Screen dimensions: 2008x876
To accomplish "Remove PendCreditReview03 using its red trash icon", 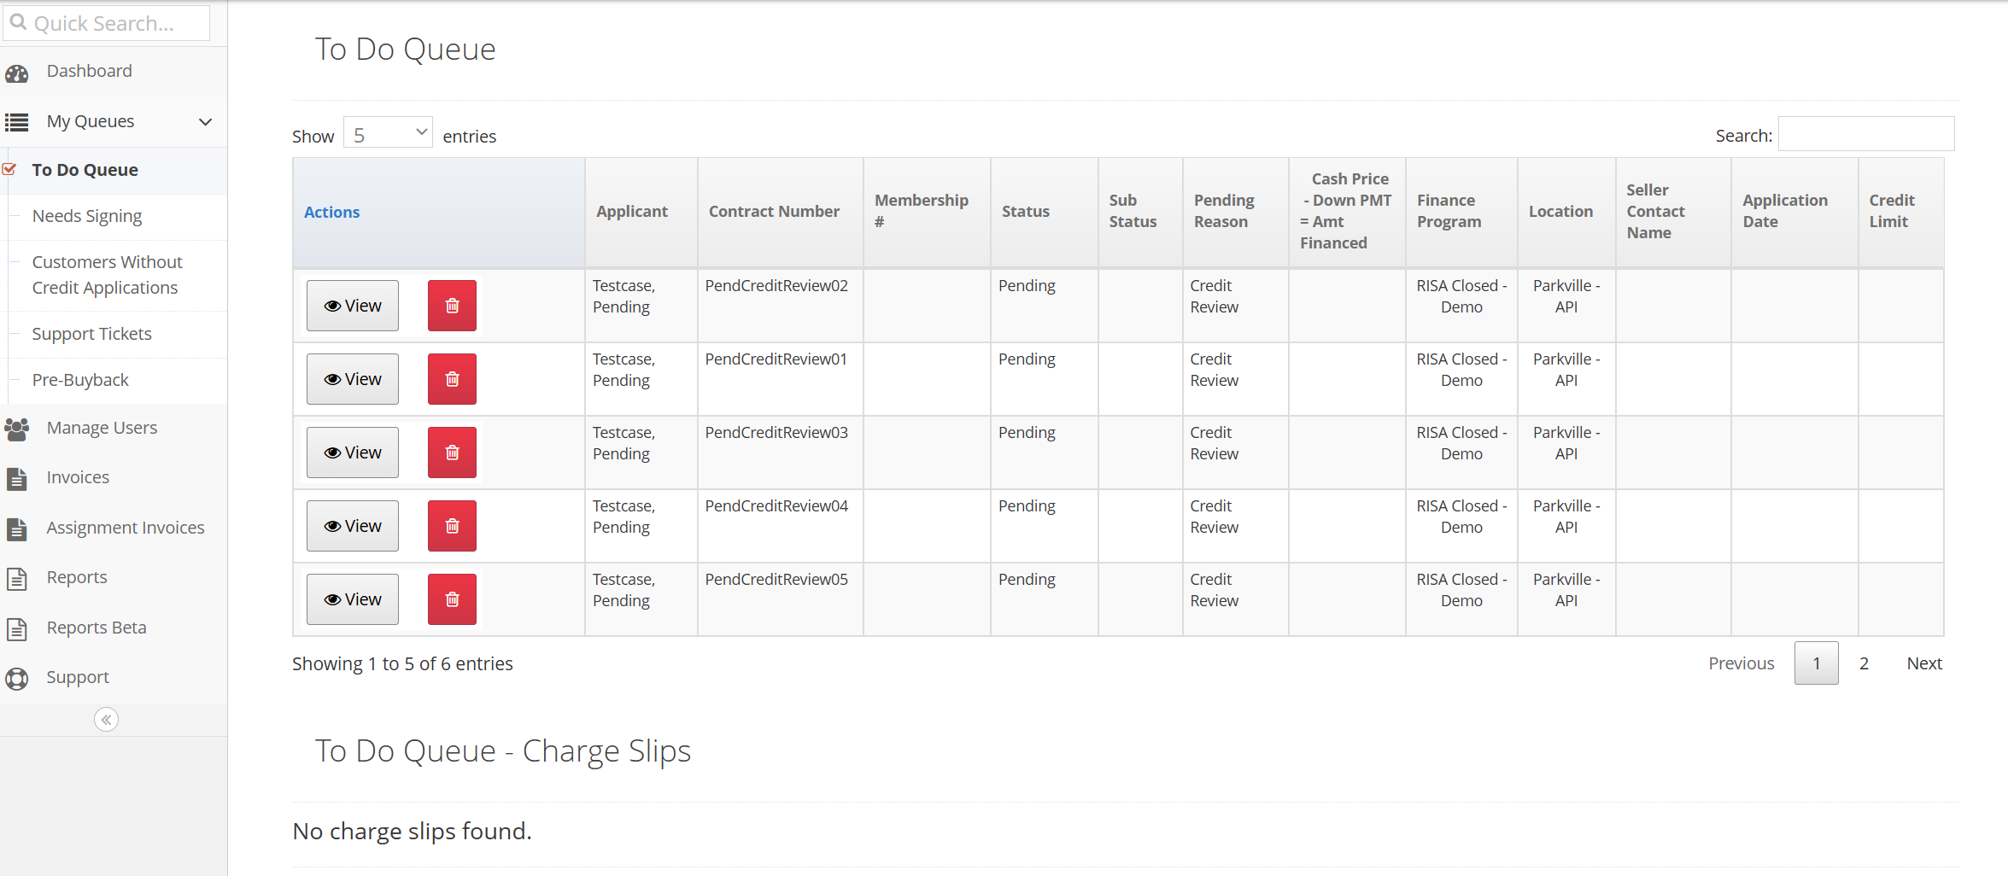I will click(x=452, y=453).
